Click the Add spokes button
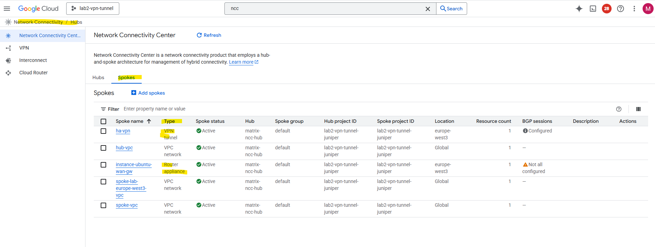The height and width of the screenshot is (247, 655). (x=148, y=93)
